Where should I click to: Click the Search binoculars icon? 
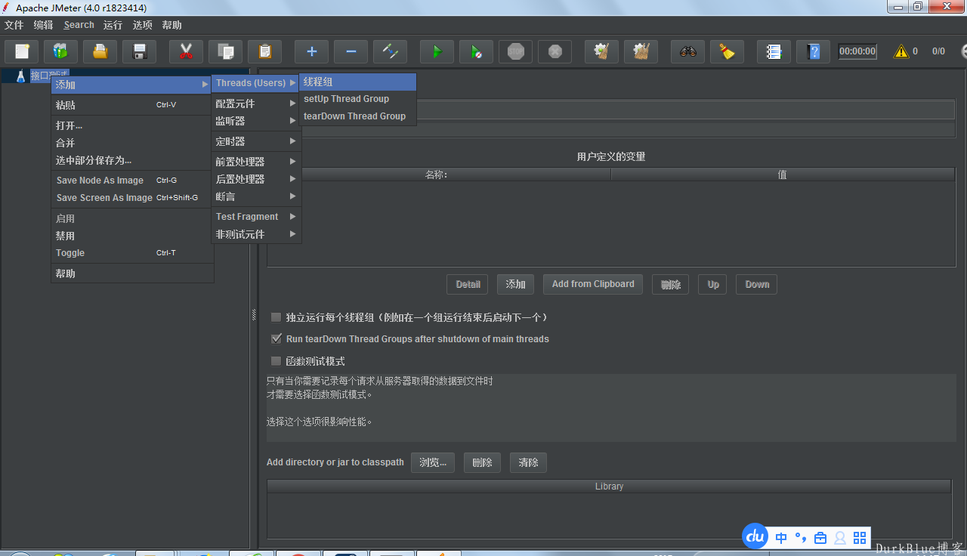pos(687,51)
